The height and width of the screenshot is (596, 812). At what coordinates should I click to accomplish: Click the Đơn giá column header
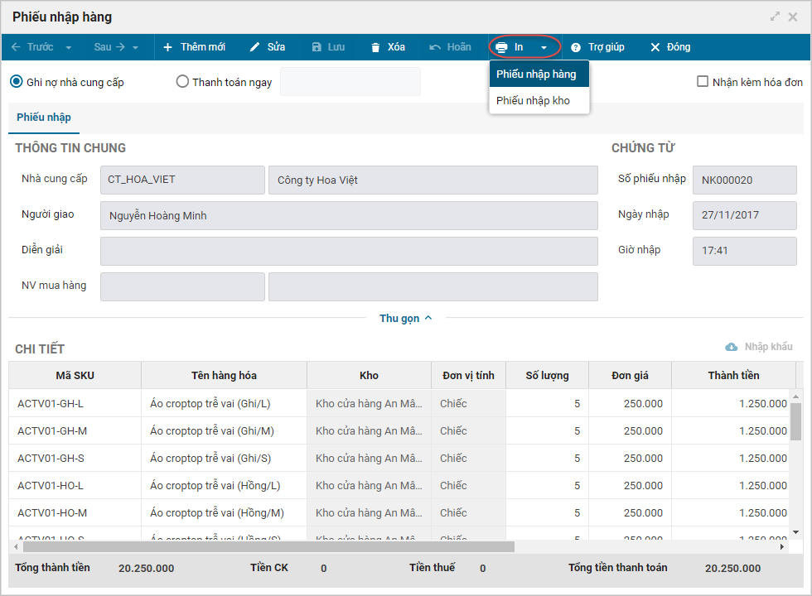(631, 375)
